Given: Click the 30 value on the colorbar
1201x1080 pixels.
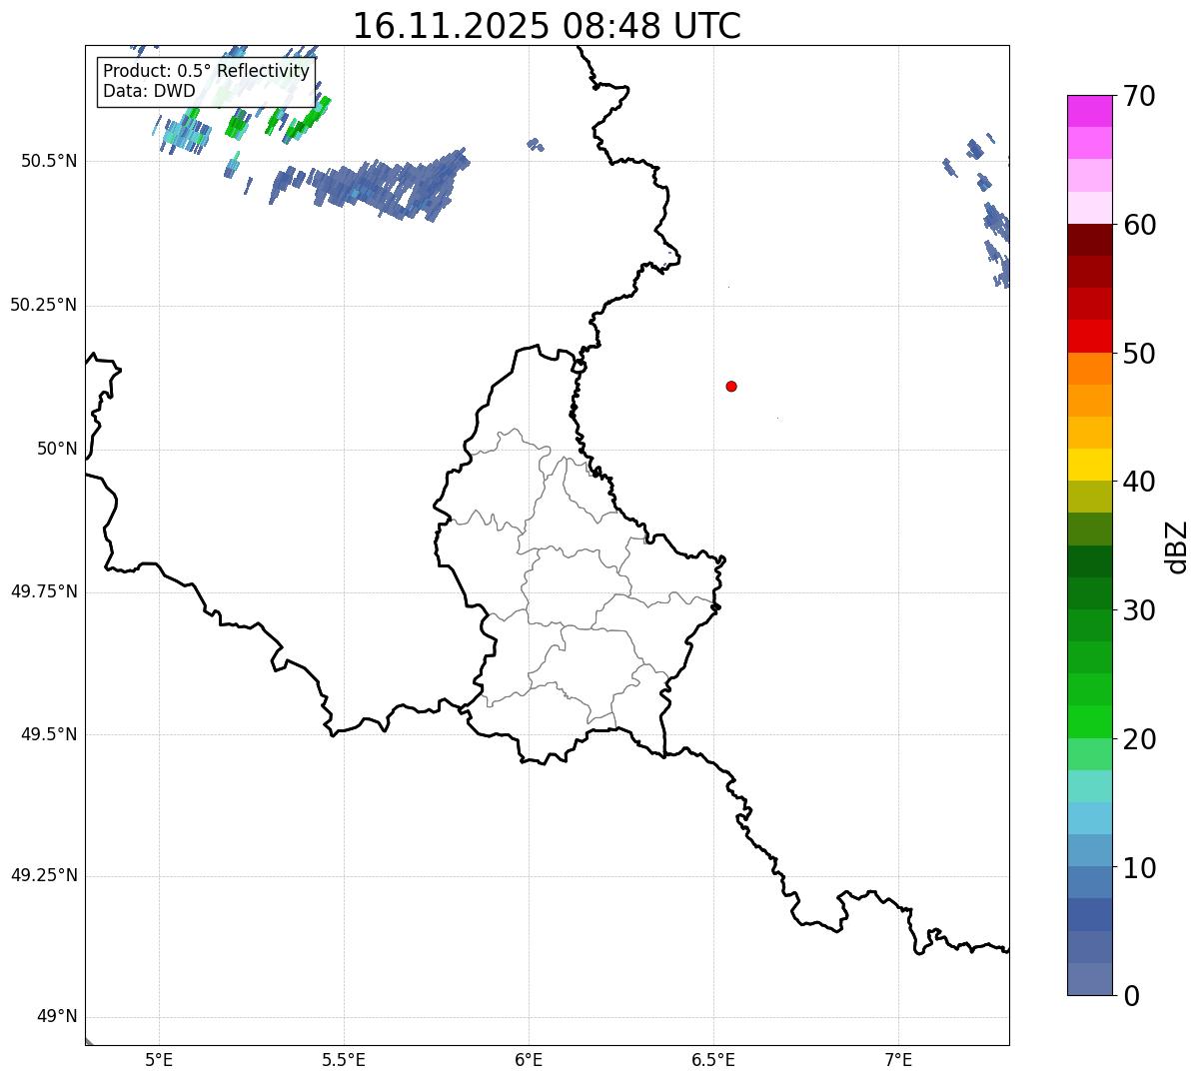Looking at the screenshot, I should click(x=1139, y=610).
